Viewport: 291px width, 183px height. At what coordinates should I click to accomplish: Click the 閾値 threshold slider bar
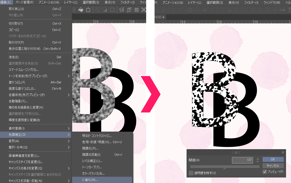click(225, 166)
